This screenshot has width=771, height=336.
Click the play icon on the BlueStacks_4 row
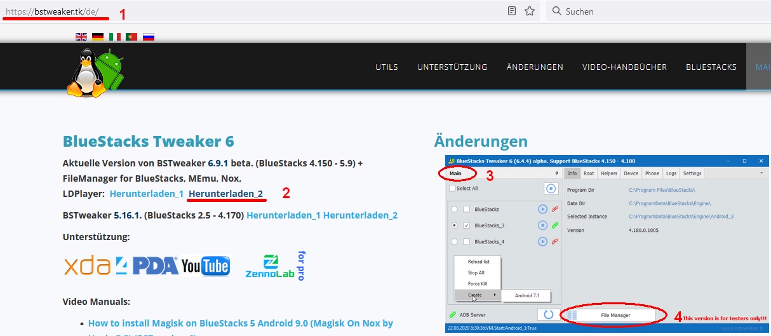coord(543,241)
